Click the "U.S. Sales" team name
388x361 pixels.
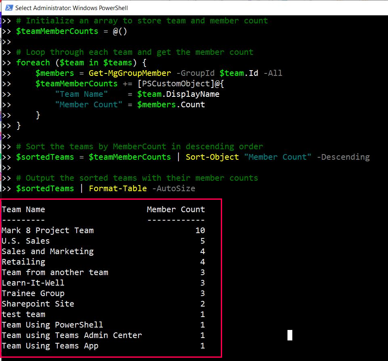tap(26, 241)
